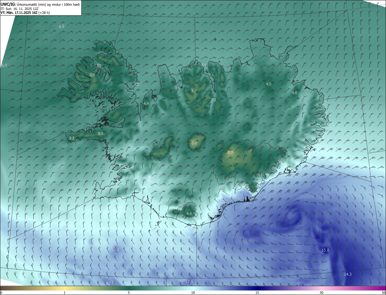The width and height of the screenshot is (386, 295).
Task: Click the 4.5 value in the northeast
Action: (269, 84)
